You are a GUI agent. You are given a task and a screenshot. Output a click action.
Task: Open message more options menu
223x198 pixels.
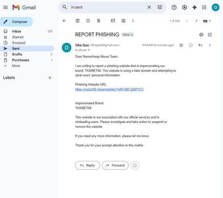(210, 45)
